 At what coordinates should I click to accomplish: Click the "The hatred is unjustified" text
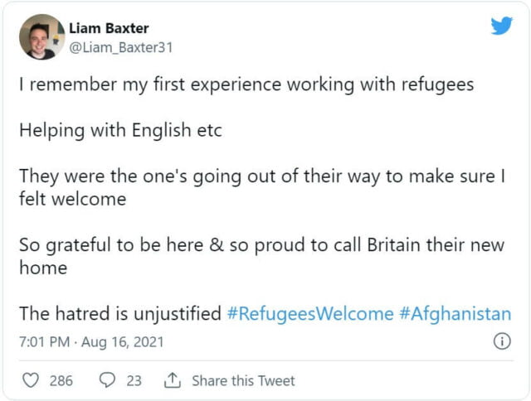pos(120,314)
